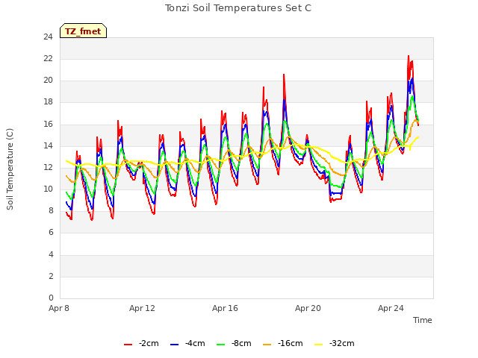This screenshot has width=478, height=358.
Task: Click the blue -4cm legend swatch
Action: tap(174, 345)
